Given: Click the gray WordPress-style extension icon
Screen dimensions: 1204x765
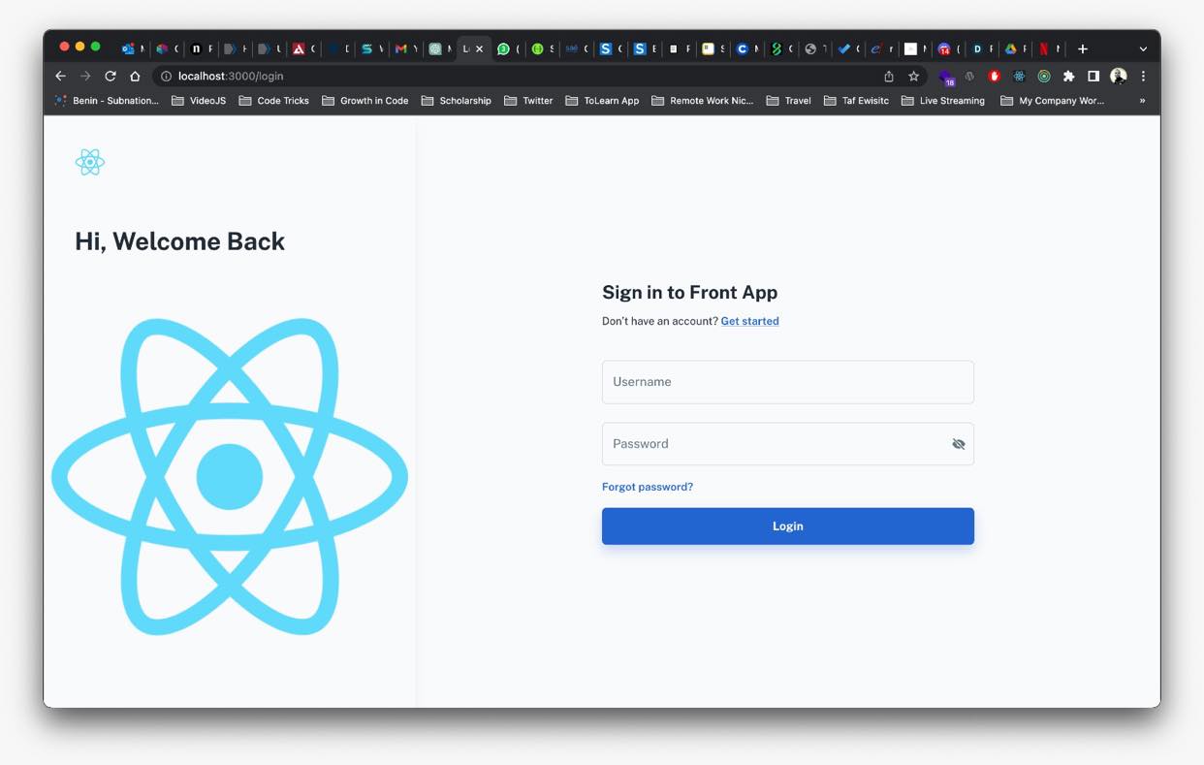Looking at the screenshot, I should tap(969, 76).
